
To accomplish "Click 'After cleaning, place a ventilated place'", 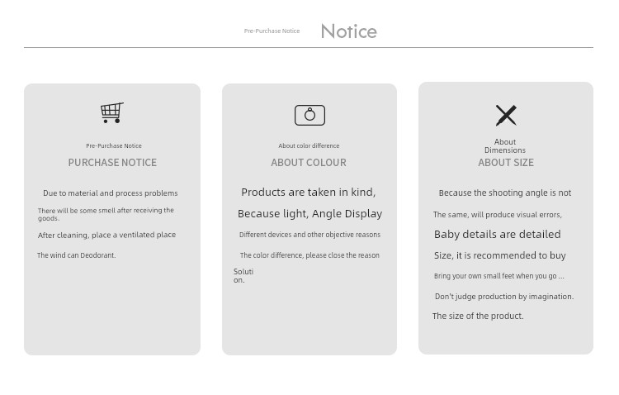I will coord(107,236).
